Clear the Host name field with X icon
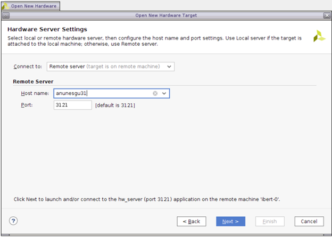332x237 pixels. coord(155,93)
